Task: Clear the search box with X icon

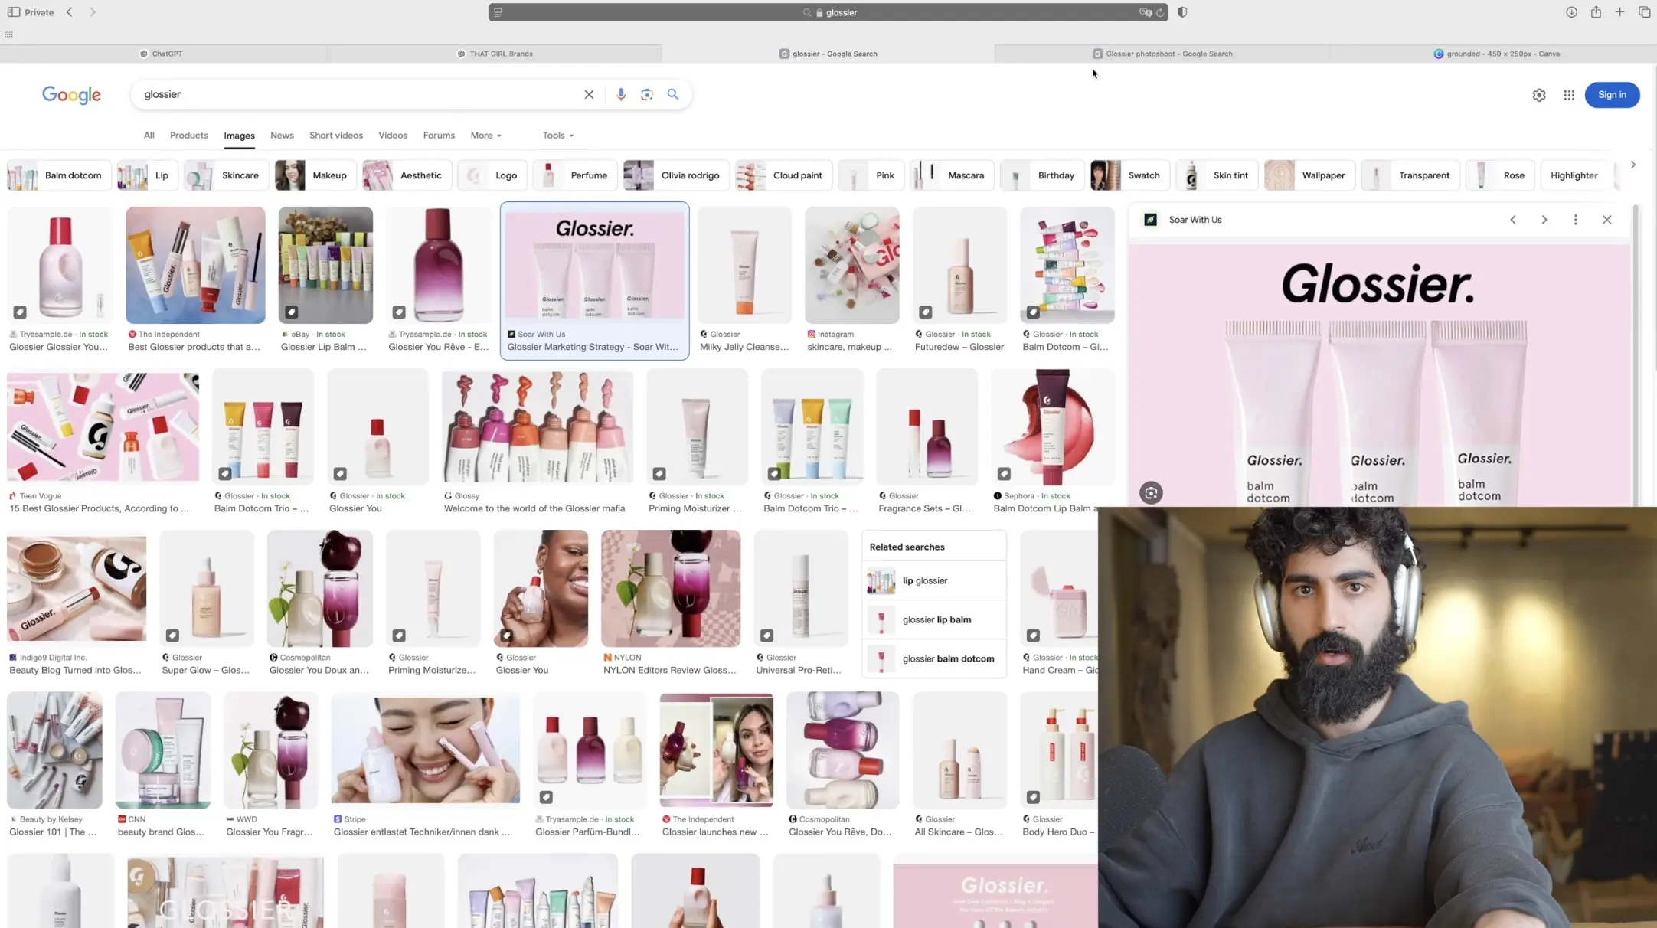Action: pos(589,94)
